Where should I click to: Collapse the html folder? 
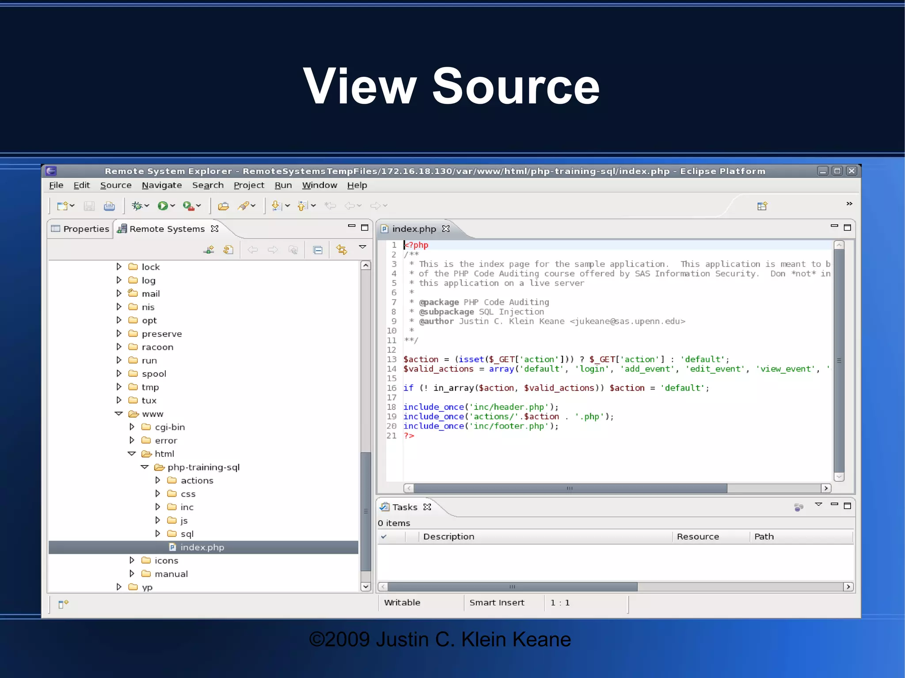tap(132, 454)
